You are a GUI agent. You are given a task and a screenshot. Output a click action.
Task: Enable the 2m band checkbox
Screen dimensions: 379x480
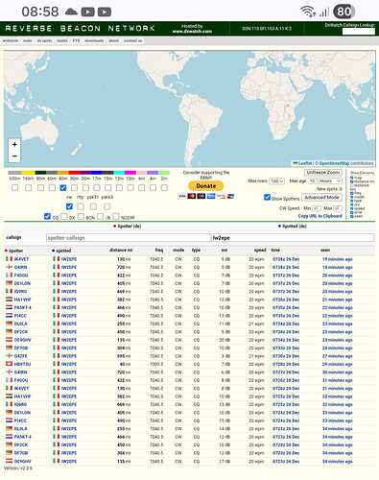coord(164,188)
